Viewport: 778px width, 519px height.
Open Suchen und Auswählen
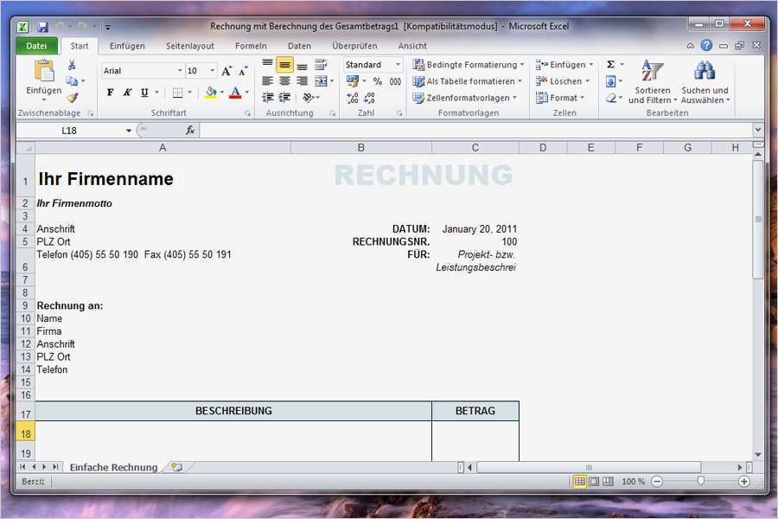pyautogui.click(x=705, y=82)
